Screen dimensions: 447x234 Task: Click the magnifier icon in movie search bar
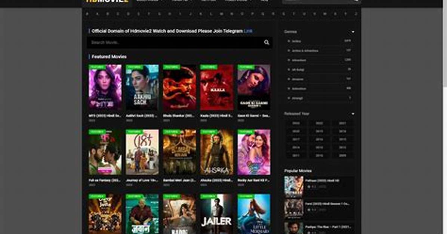click(266, 42)
